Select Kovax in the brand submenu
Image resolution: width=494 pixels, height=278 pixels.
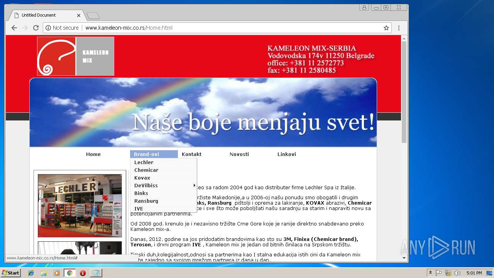(x=164, y=178)
